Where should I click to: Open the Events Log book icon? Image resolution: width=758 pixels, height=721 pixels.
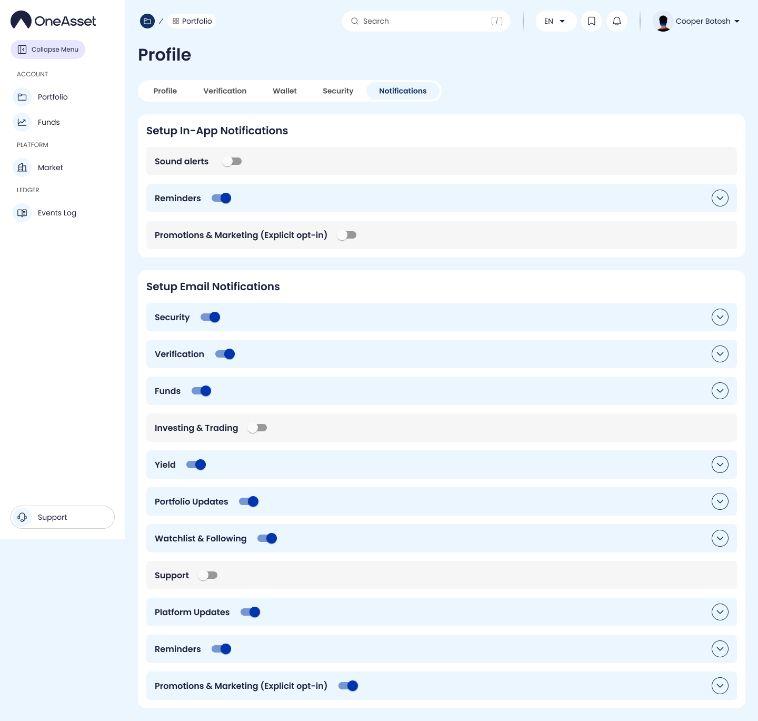click(x=22, y=213)
